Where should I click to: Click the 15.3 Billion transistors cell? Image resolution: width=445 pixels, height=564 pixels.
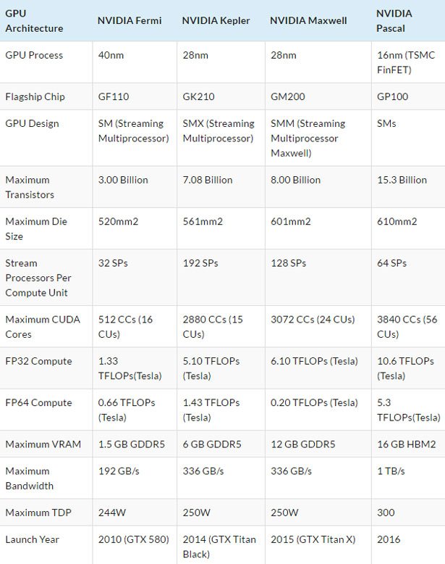(x=403, y=180)
